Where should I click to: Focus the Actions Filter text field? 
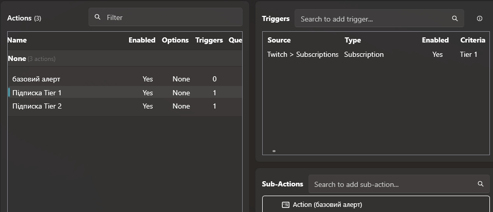[x=170, y=17]
